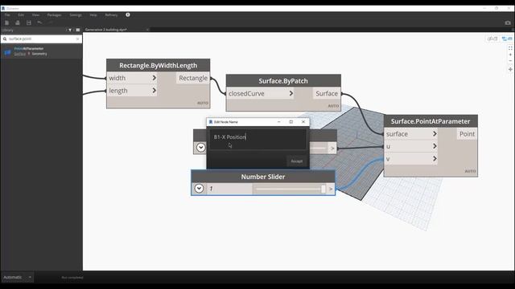This screenshot has height=289, width=515.
Task: Clear the library search text
Action: pyautogui.click(x=77, y=39)
